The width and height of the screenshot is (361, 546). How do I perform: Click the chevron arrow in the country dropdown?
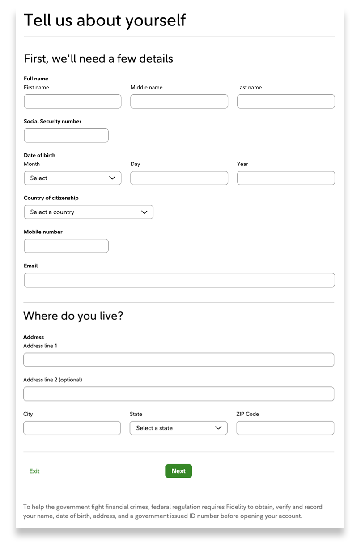click(x=144, y=212)
